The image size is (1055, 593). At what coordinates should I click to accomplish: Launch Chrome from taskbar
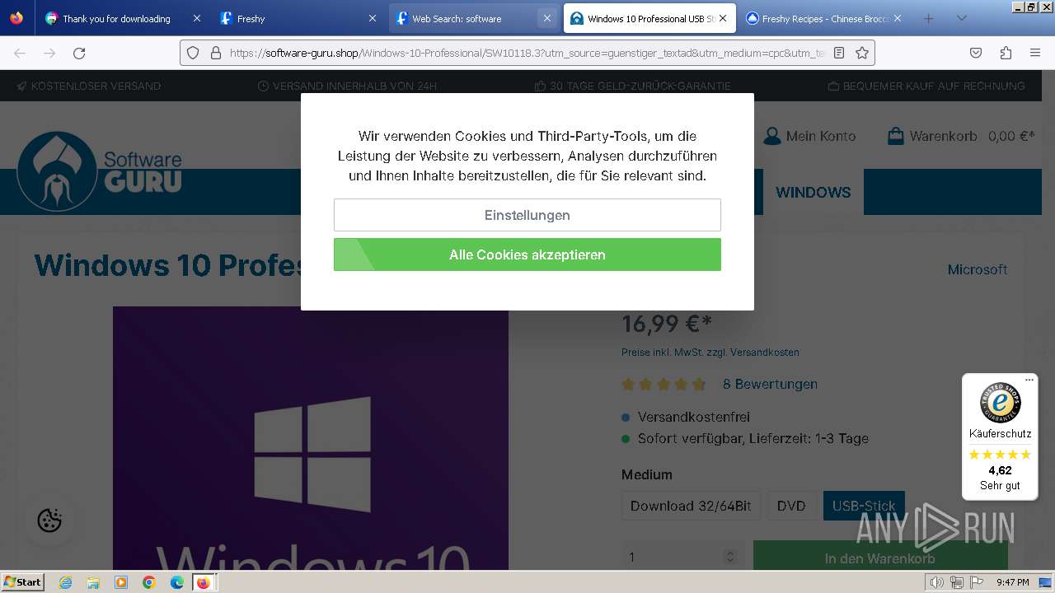tap(148, 582)
